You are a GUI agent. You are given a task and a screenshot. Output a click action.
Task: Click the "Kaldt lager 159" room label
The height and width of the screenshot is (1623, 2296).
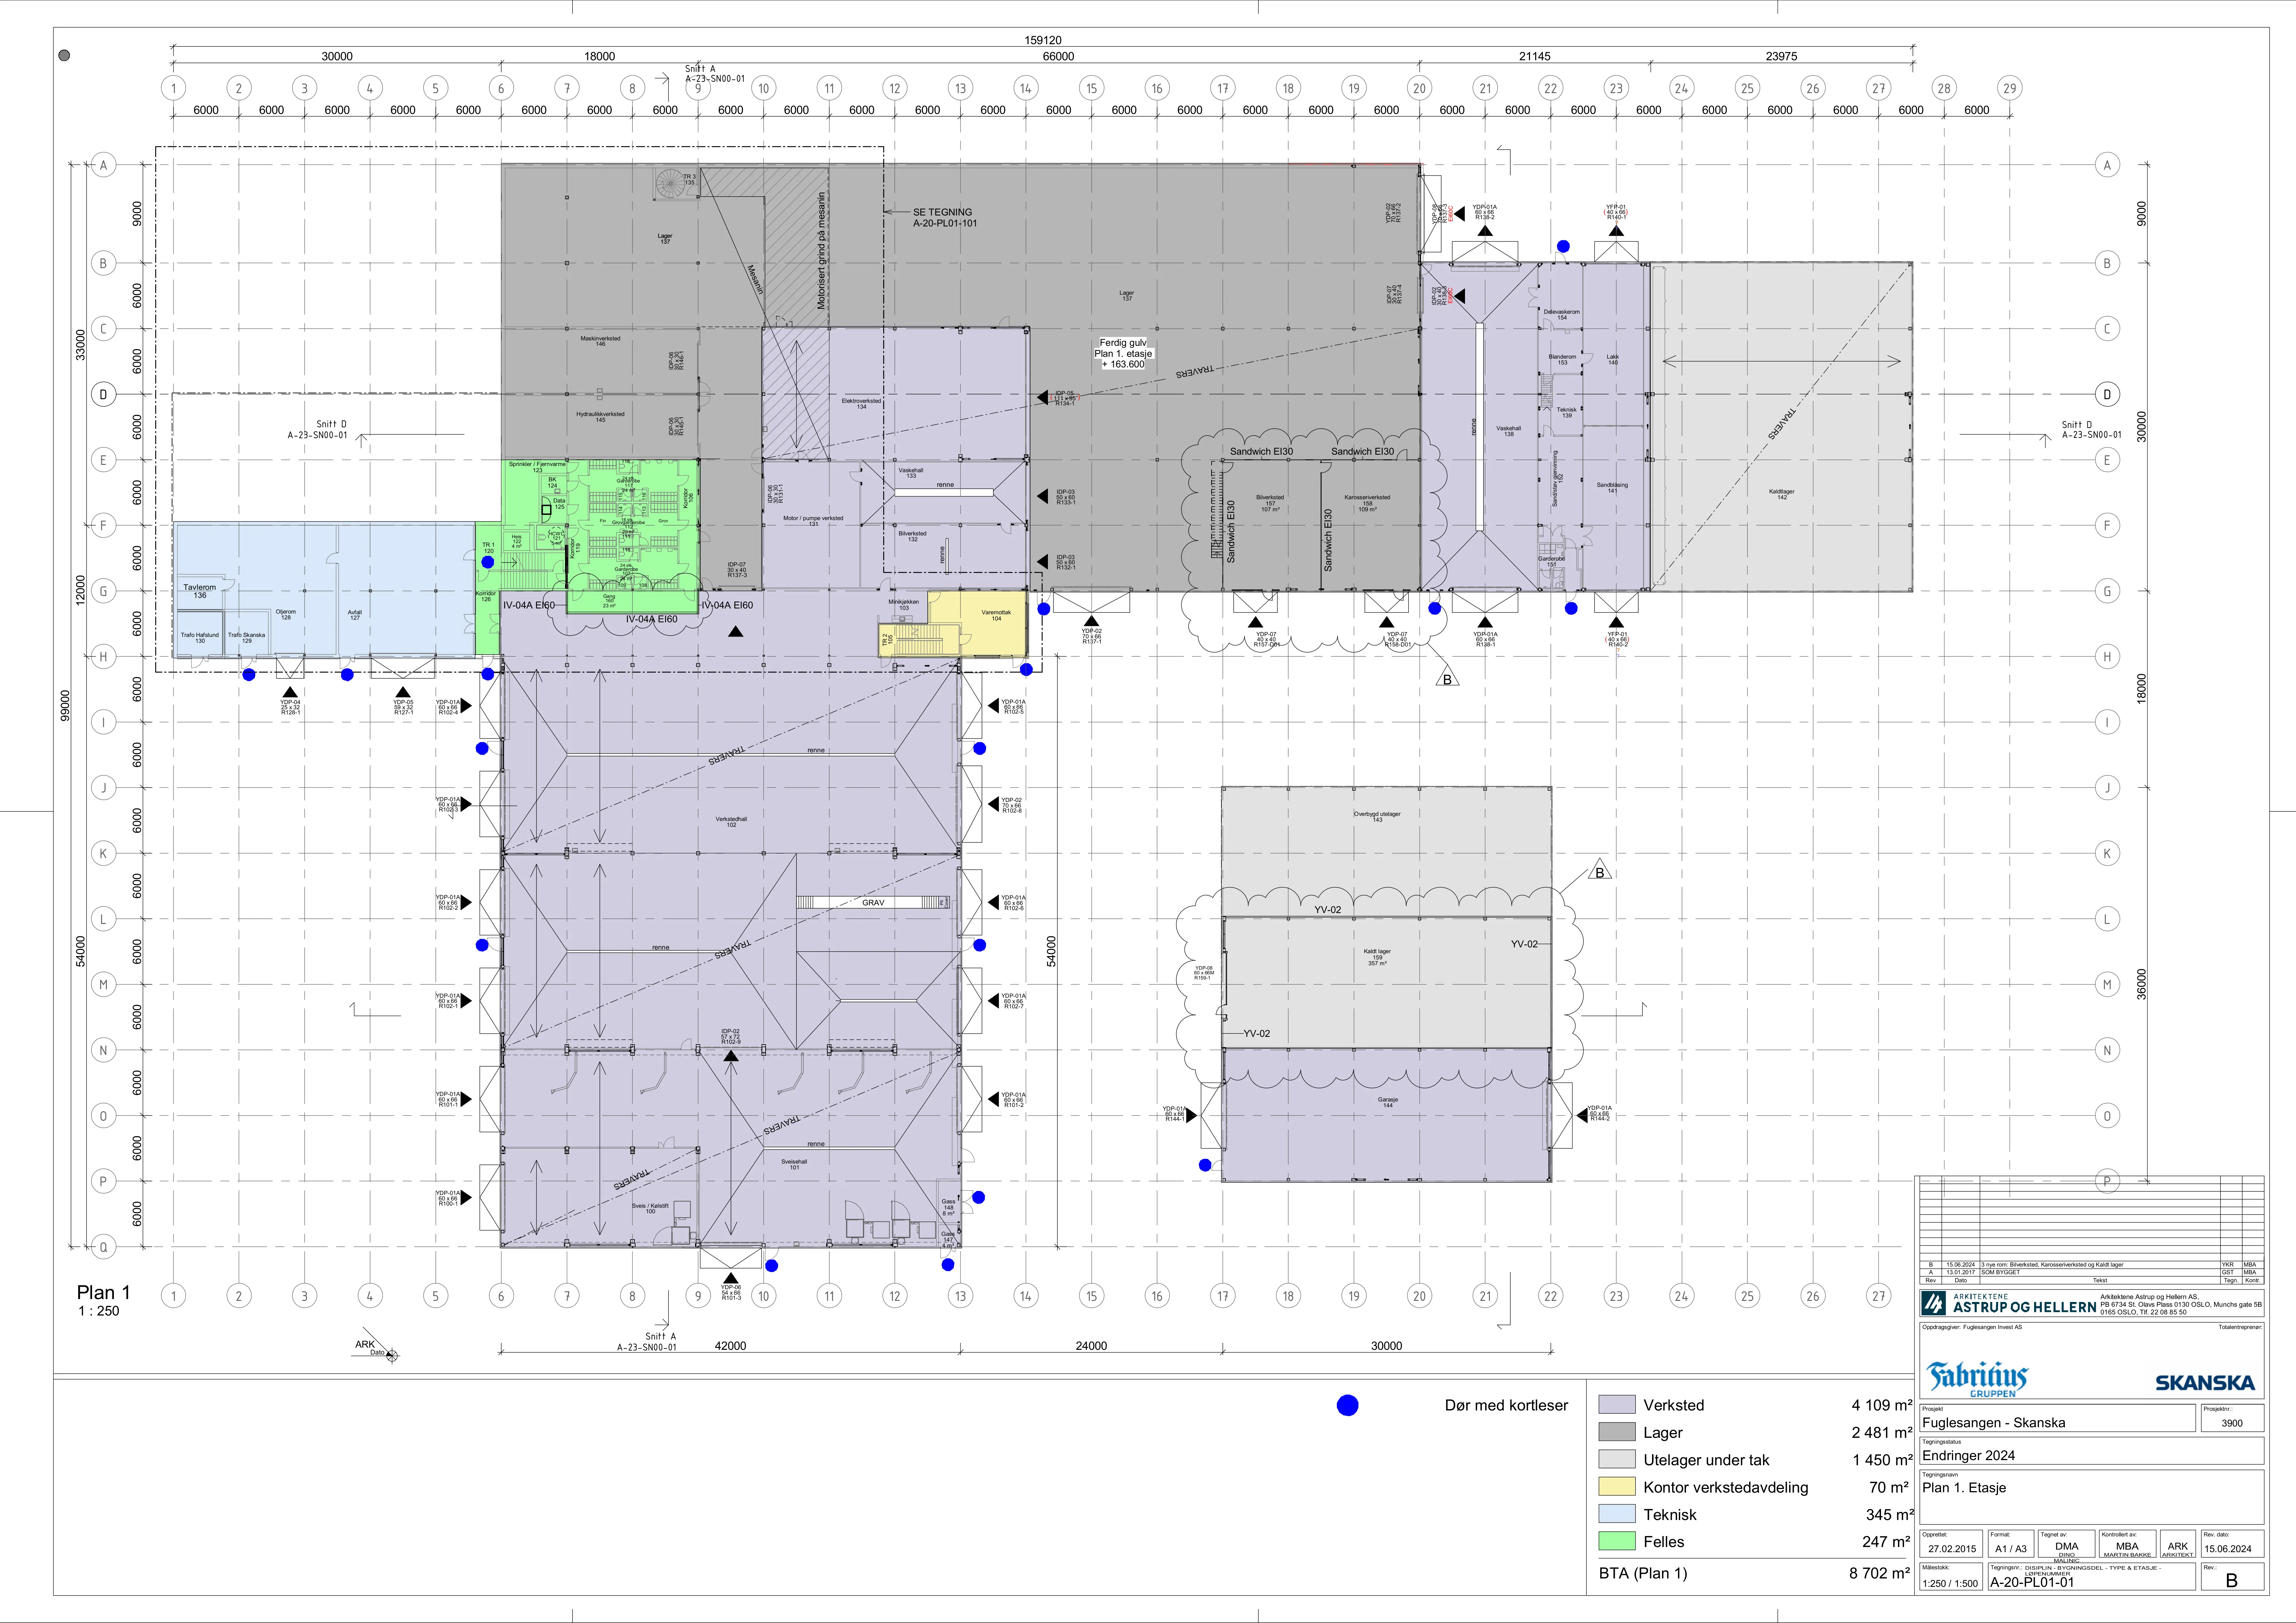[1377, 954]
